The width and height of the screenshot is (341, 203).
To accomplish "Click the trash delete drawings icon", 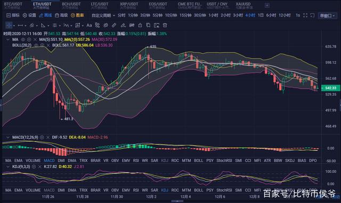I will click(x=165, y=26).
